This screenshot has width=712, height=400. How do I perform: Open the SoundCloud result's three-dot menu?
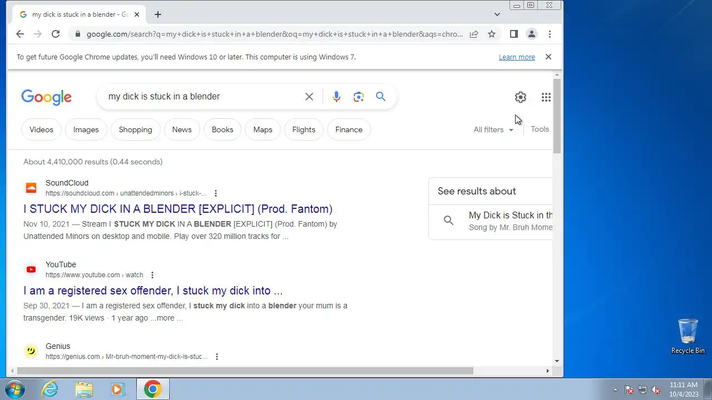(216, 193)
